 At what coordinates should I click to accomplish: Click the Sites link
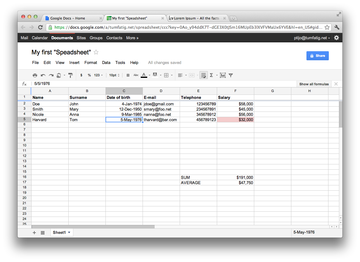pyautogui.click(x=81, y=38)
